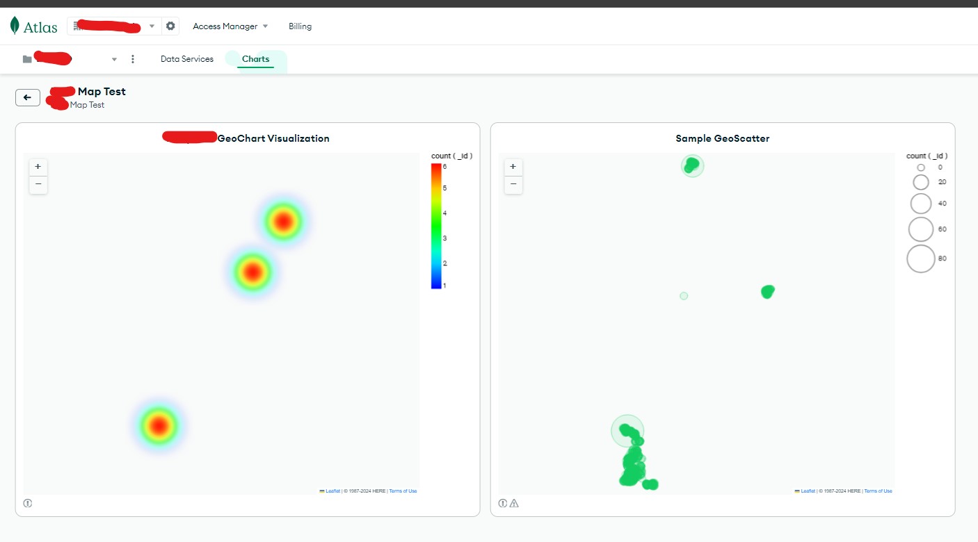
Task: Open Terms of Use in GeoScatter map
Action: (x=878, y=491)
